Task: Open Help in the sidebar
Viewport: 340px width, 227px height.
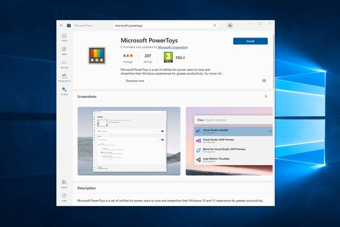Action: click(x=64, y=197)
